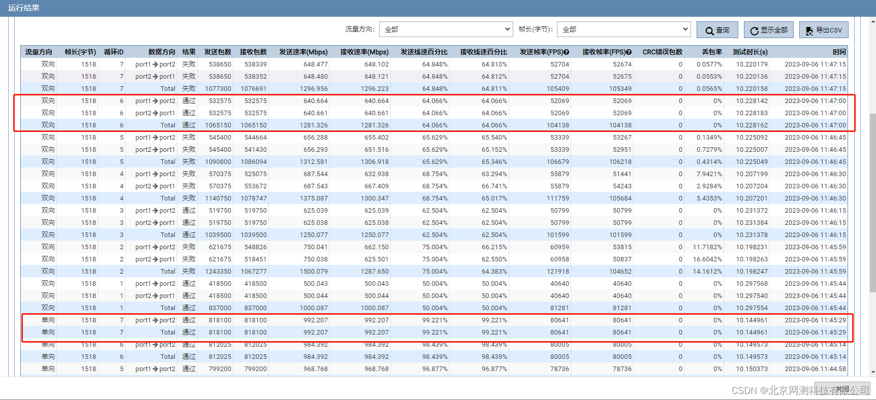Select the cell showing 553672
This screenshot has width=876, height=400.
pyautogui.click(x=256, y=186)
